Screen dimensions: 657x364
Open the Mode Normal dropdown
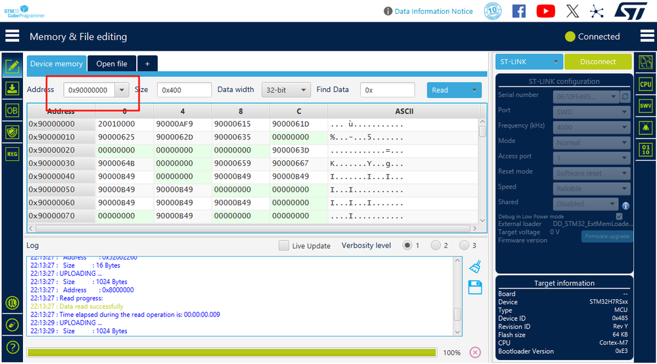click(x=591, y=143)
